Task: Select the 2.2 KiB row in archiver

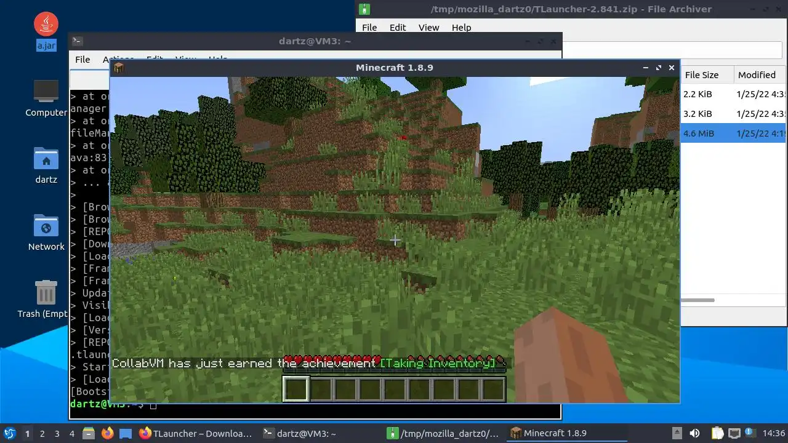Action: (733, 94)
